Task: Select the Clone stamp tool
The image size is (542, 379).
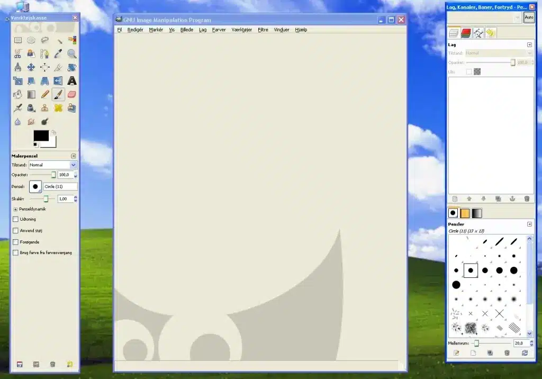Action: tap(44, 108)
